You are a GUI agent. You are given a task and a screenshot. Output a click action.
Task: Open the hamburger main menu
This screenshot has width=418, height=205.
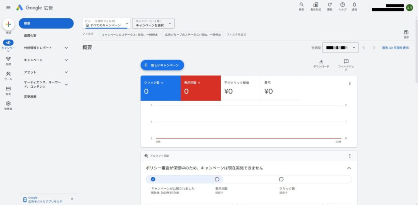point(8,7)
